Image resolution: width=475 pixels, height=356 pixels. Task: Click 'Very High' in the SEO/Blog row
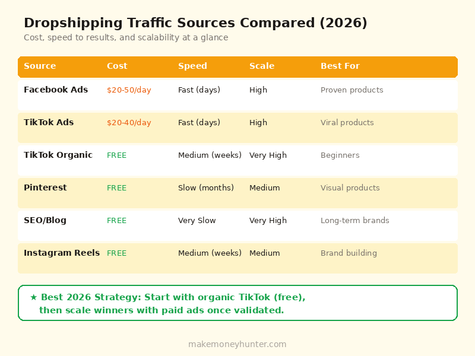[268, 221]
